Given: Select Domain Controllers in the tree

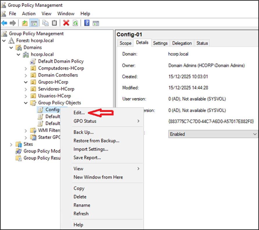Looking at the screenshot, I should point(58,75).
